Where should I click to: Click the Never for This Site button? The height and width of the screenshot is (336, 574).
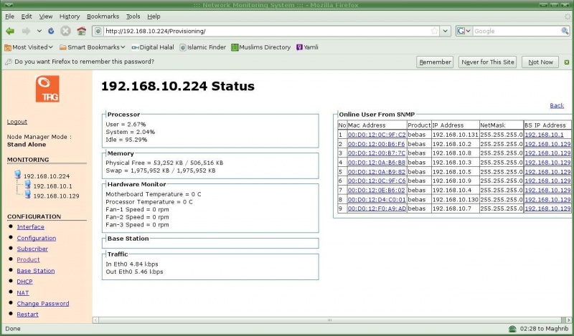pyautogui.click(x=487, y=62)
